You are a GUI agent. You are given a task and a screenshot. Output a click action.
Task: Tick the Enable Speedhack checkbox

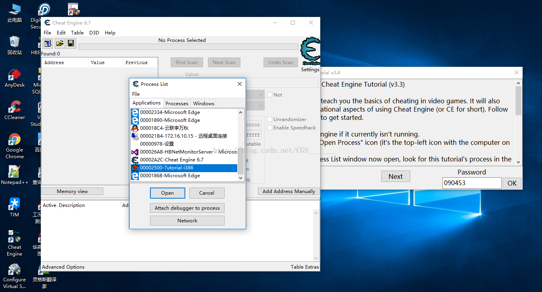pos(270,128)
